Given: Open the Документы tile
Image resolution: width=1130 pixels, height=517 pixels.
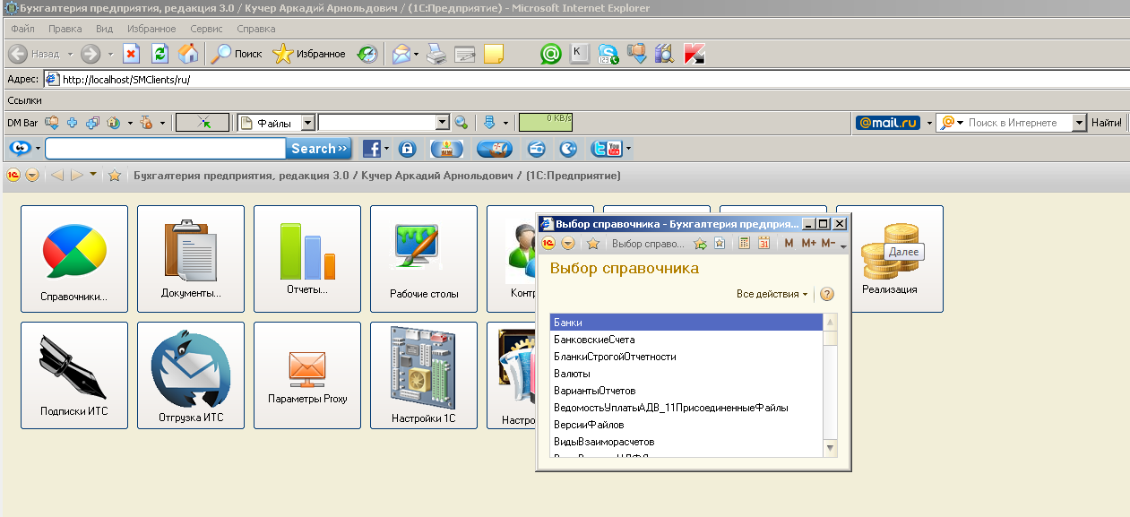Looking at the screenshot, I should (x=191, y=259).
